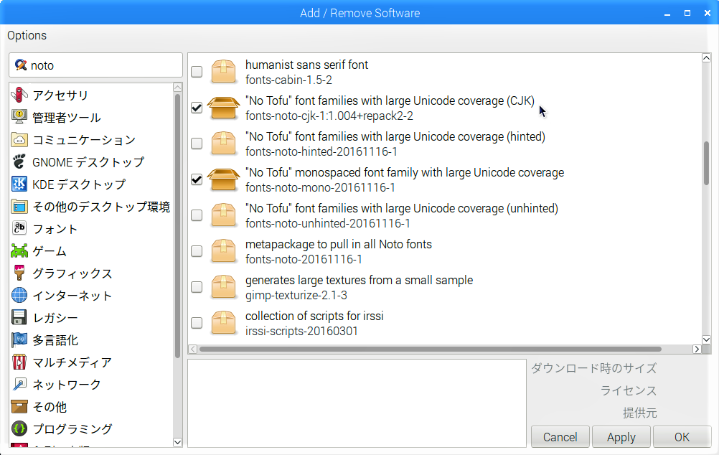
Task: Enable the fonts-noto-hinted checkbox
Action: 197,143
